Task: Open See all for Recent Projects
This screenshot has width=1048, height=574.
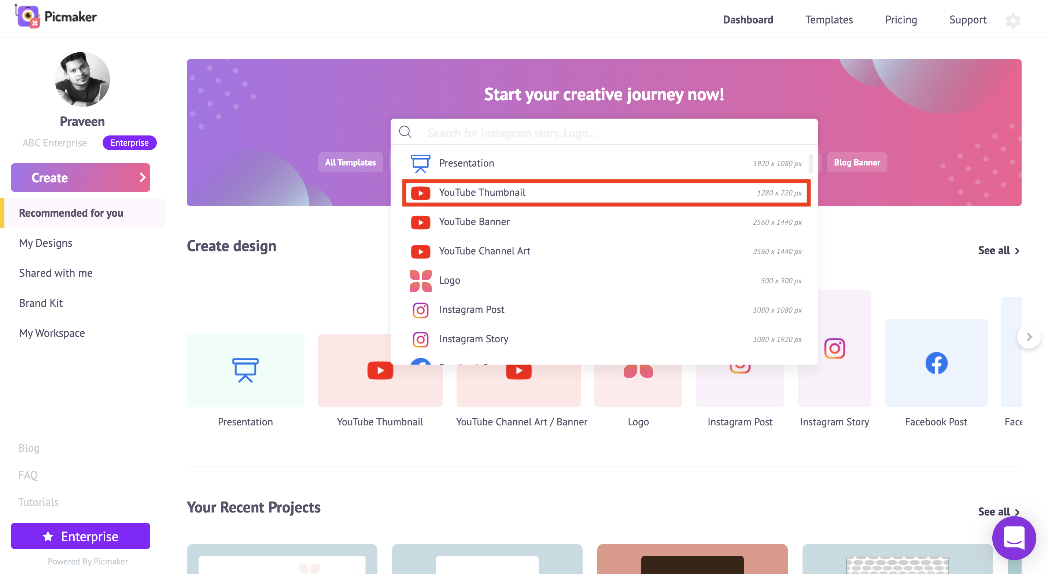Action: point(999,511)
